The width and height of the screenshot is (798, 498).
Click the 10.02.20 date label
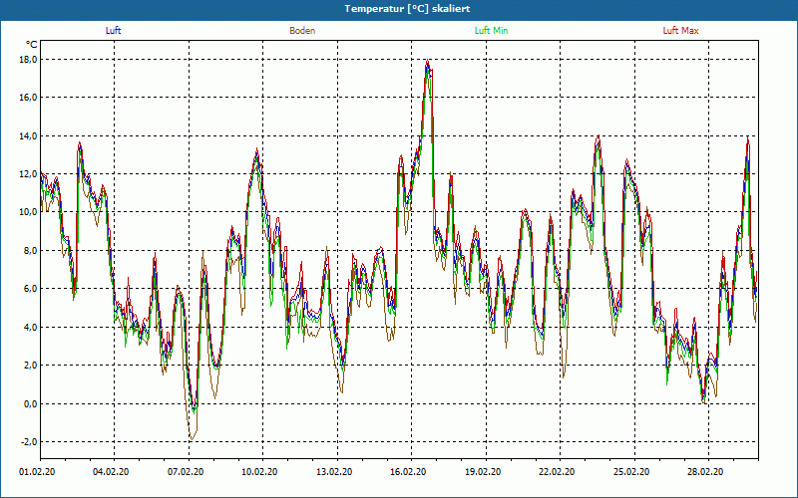259,472
